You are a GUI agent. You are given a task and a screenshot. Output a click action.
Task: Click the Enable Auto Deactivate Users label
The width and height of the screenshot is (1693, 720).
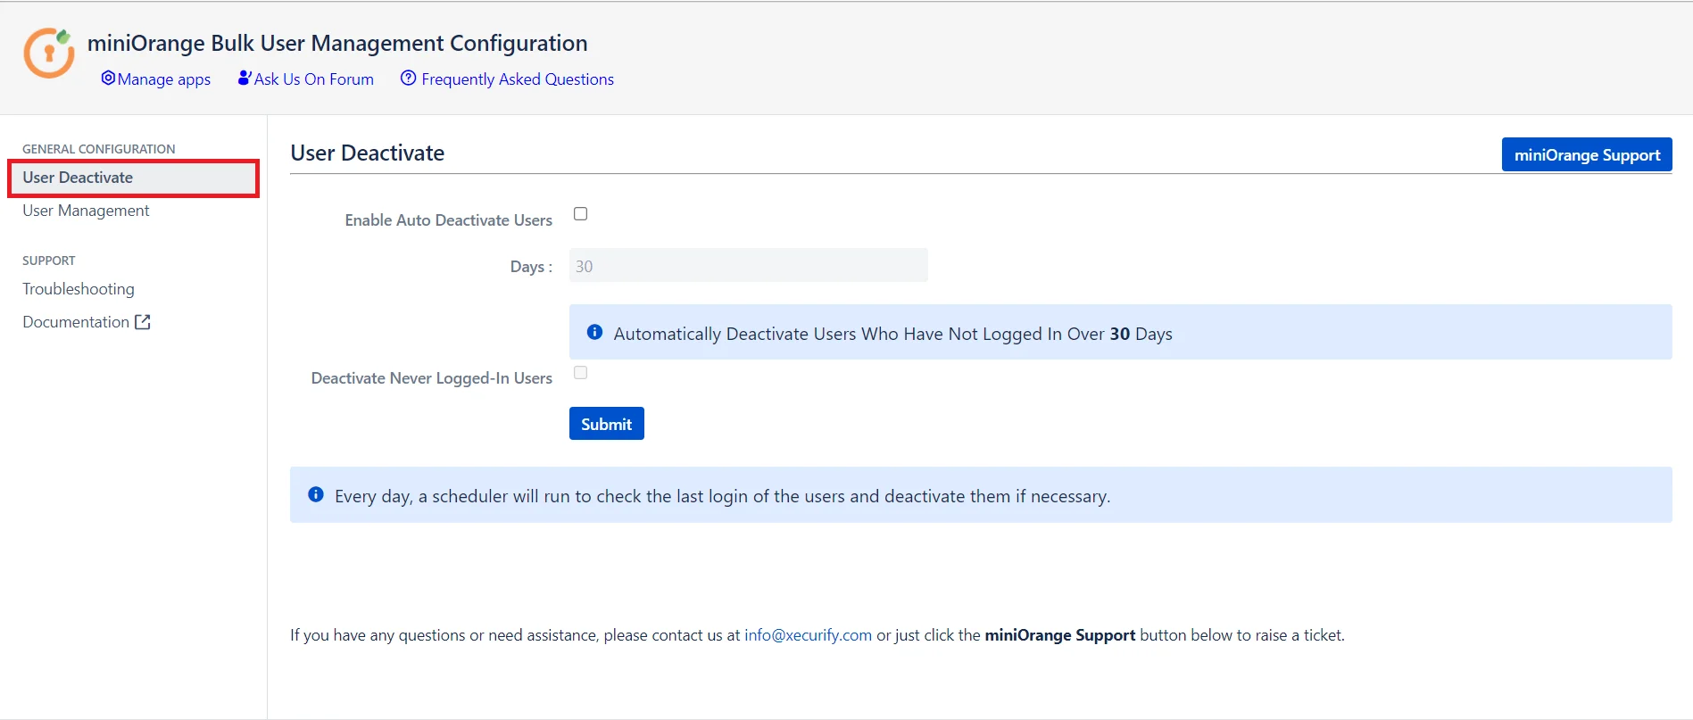pos(449,220)
